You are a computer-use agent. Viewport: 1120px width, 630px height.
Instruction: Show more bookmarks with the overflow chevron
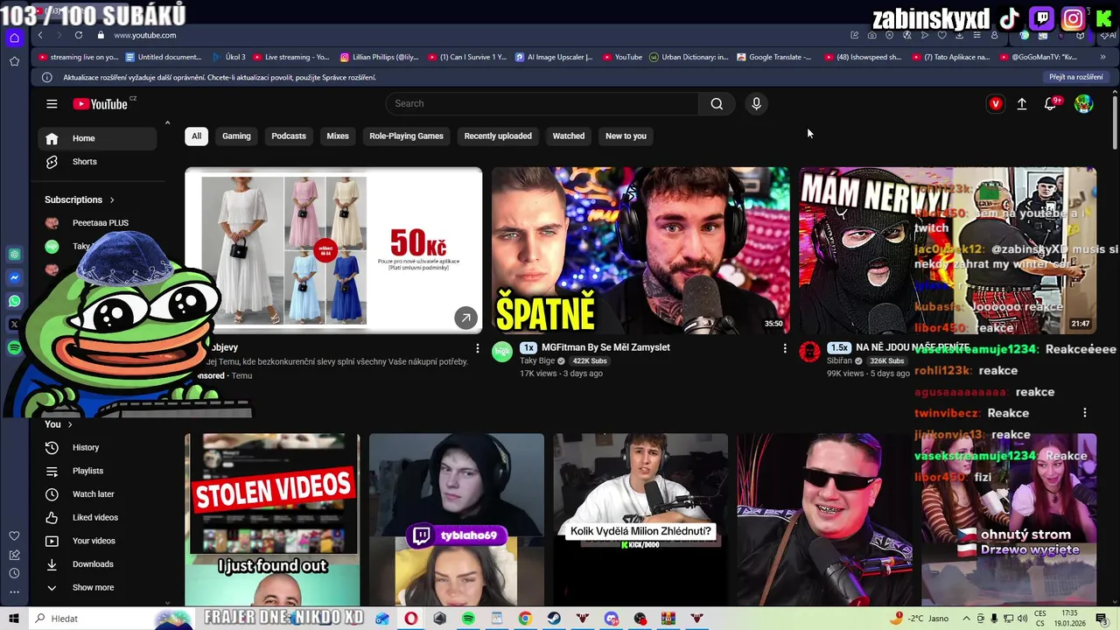click(x=1102, y=57)
